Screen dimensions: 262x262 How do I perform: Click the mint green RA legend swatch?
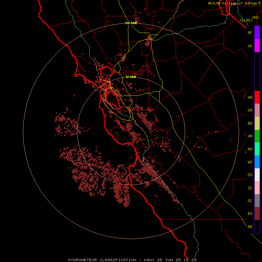257,149
